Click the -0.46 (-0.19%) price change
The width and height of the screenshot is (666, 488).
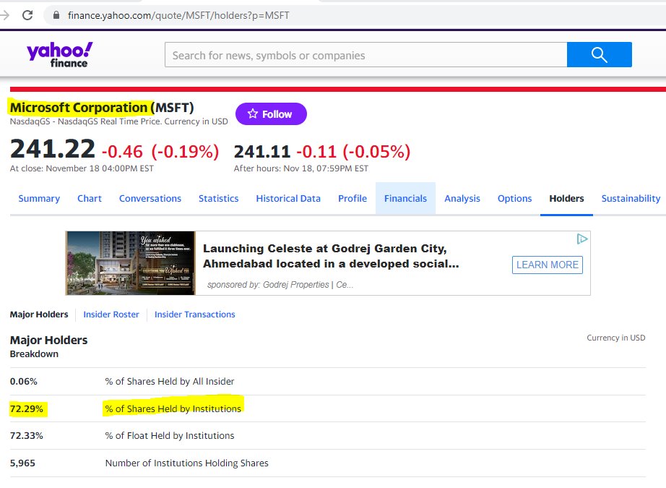160,151
